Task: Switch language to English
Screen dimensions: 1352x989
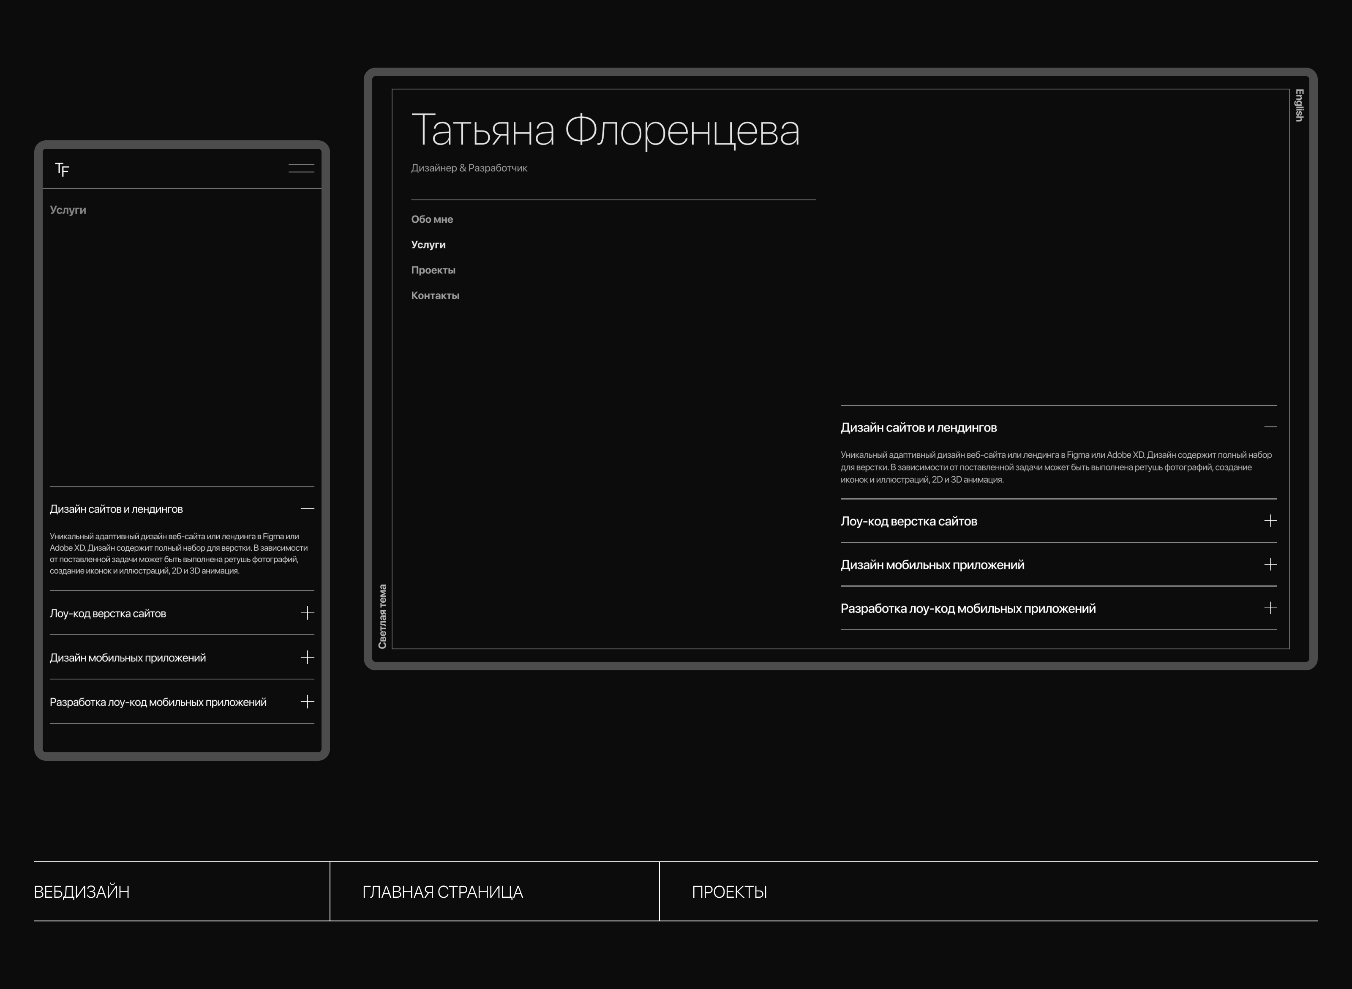Action: [x=1299, y=105]
